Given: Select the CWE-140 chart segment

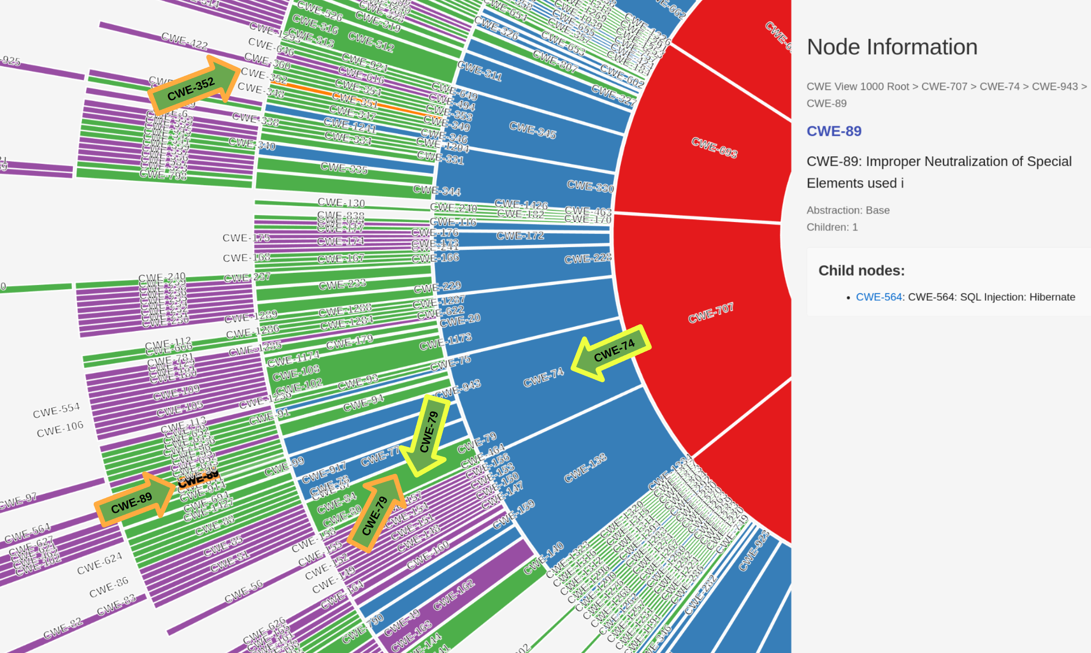Looking at the screenshot, I should 543,558.
